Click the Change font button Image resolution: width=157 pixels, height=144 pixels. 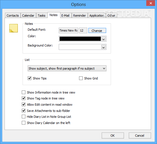coord(97,30)
